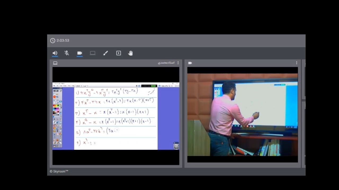
Task: Open options menu of استادمحمدی panel
Action: (x=178, y=63)
